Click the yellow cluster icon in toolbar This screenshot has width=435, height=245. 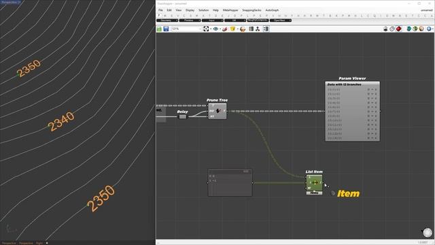coord(232,29)
